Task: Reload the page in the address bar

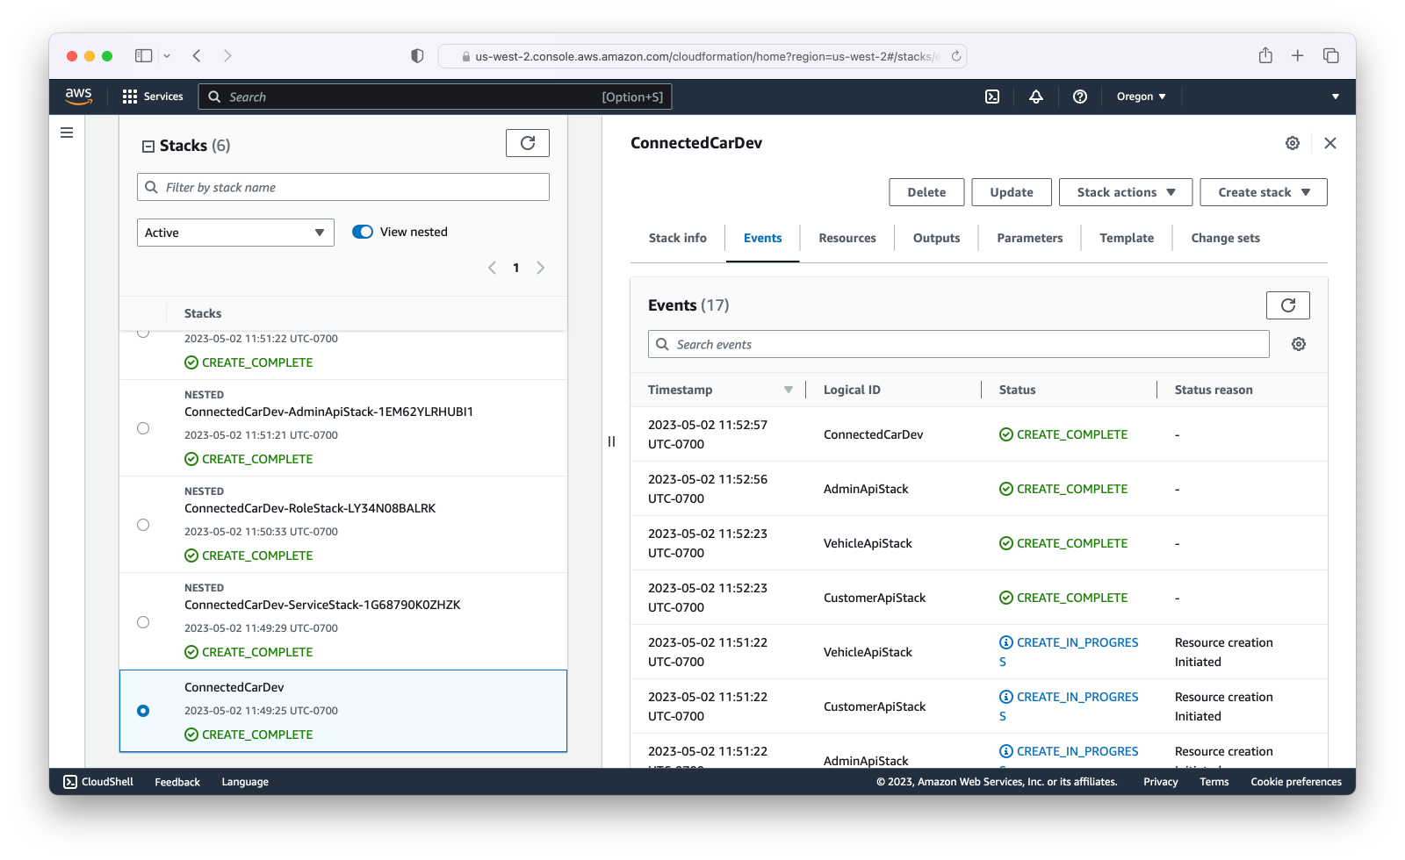Action: pyautogui.click(x=956, y=56)
